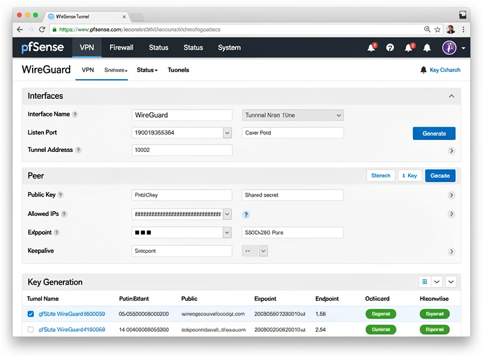The width and height of the screenshot is (483, 357).
Task: Click the 1 Key button
Action: pyautogui.click(x=409, y=175)
